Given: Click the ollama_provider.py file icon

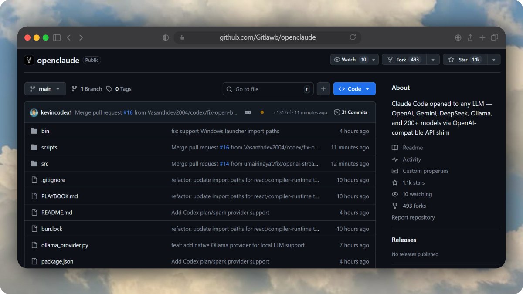Looking at the screenshot, I should [34, 245].
